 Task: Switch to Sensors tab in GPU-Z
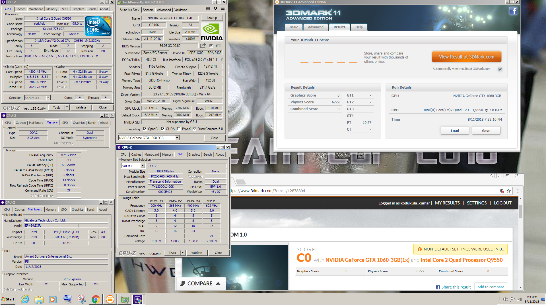(x=148, y=10)
